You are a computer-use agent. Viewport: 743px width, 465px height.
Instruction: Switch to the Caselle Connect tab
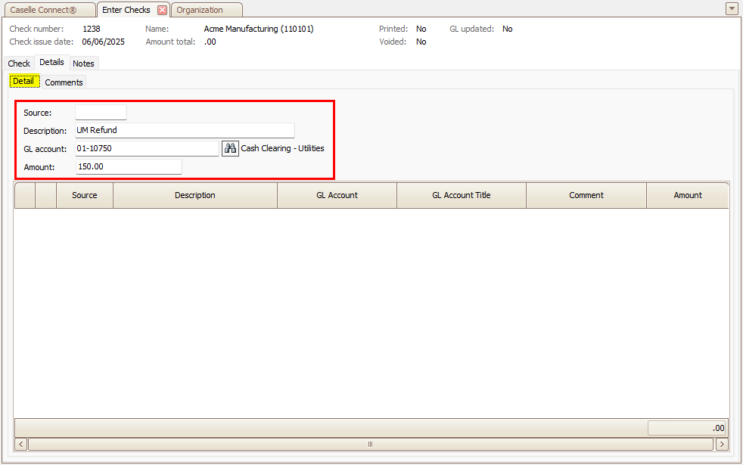(x=43, y=10)
